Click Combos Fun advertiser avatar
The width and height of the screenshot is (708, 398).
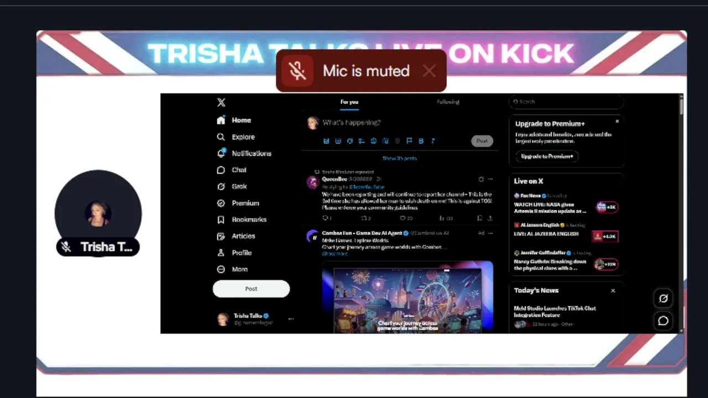(313, 236)
